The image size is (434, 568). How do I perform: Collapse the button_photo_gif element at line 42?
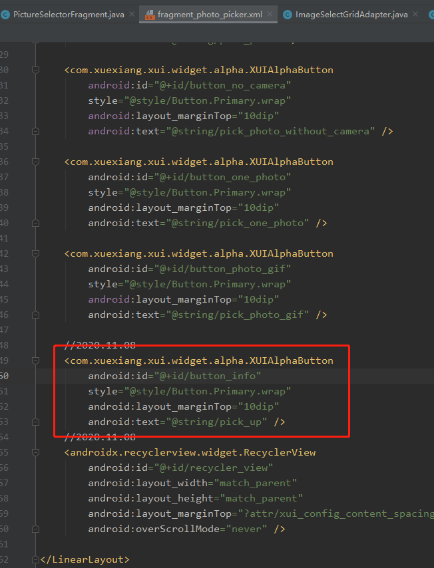pyautogui.click(x=35, y=253)
